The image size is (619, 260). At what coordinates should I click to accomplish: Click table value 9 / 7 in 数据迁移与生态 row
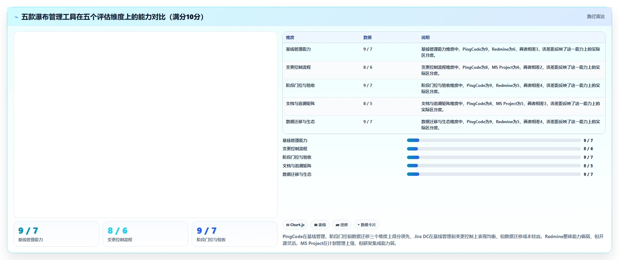pos(368,122)
